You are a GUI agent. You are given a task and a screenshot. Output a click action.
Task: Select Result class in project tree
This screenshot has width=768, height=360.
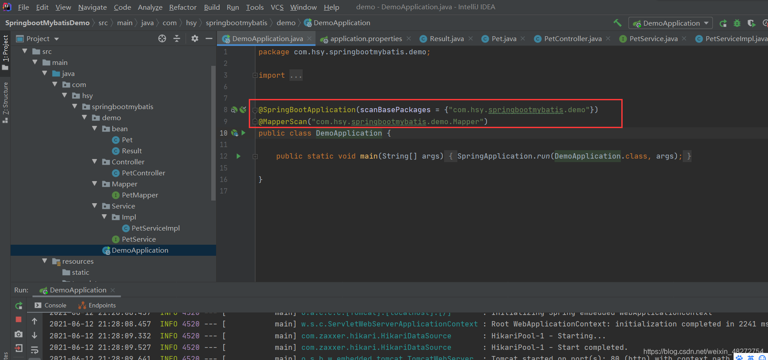(x=132, y=151)
